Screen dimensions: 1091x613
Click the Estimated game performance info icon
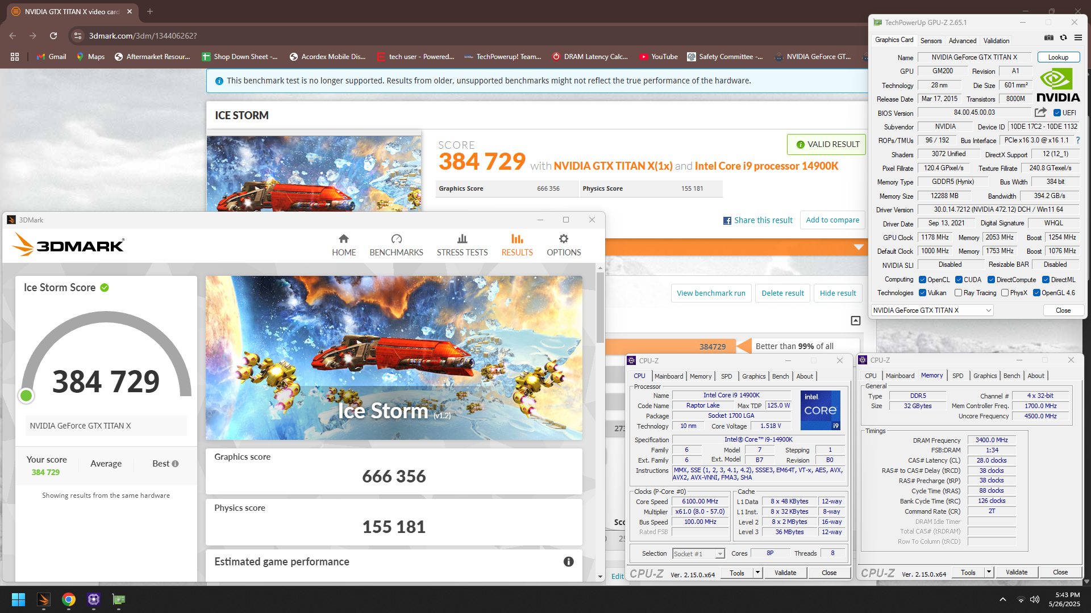click(568, 561)
